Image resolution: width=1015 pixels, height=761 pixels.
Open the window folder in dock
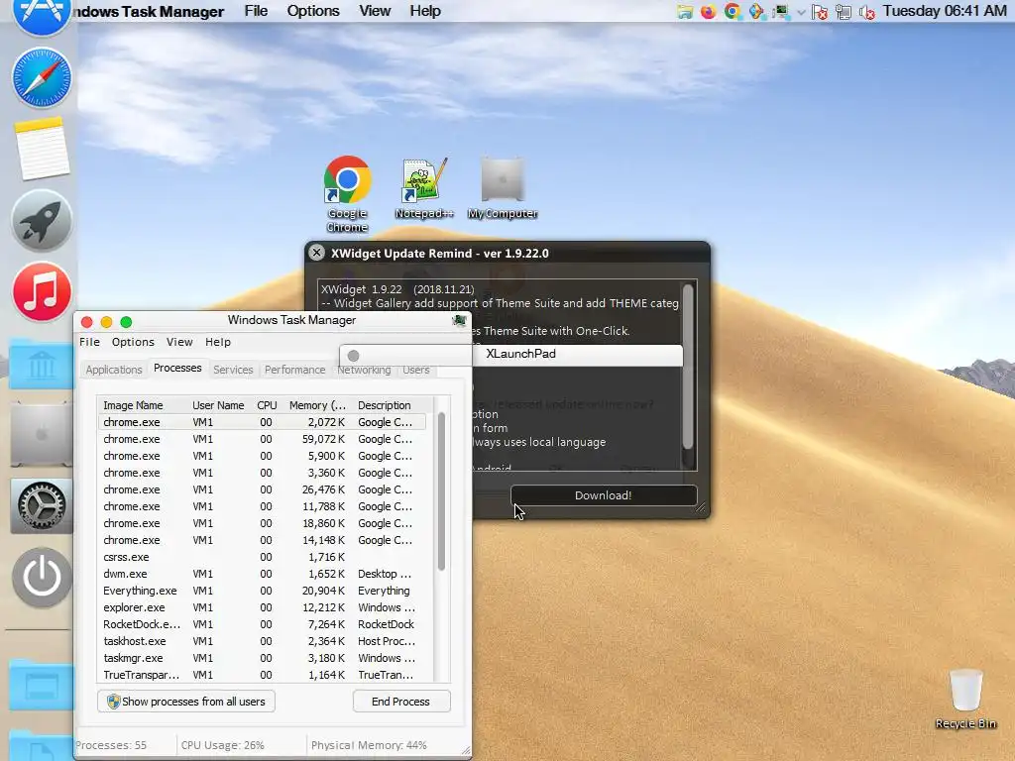[x=41, y=686]
